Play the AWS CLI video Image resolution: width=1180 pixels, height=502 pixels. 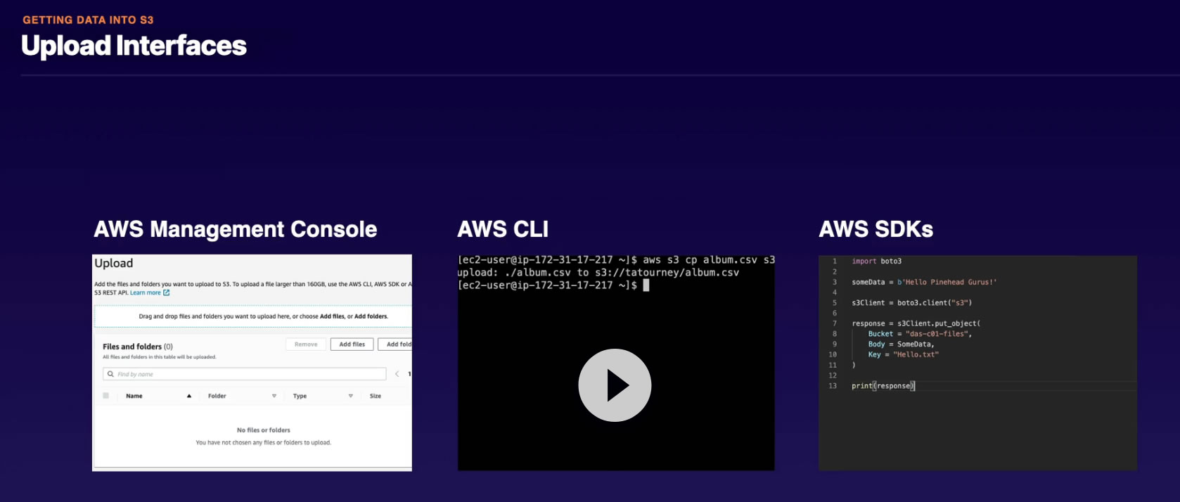[x=615, y=385]
